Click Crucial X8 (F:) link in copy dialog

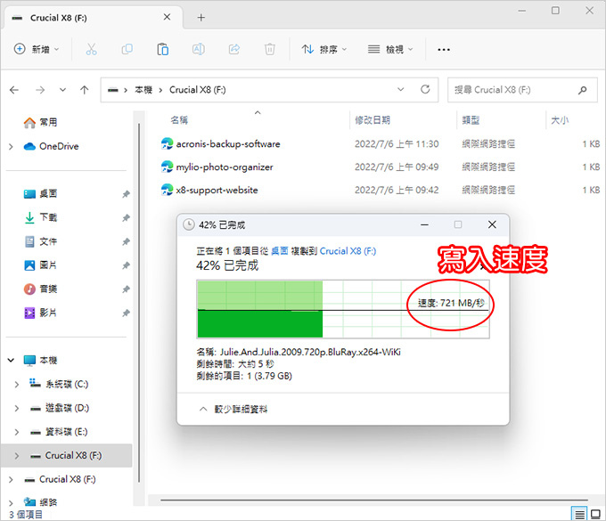[348, 251]
